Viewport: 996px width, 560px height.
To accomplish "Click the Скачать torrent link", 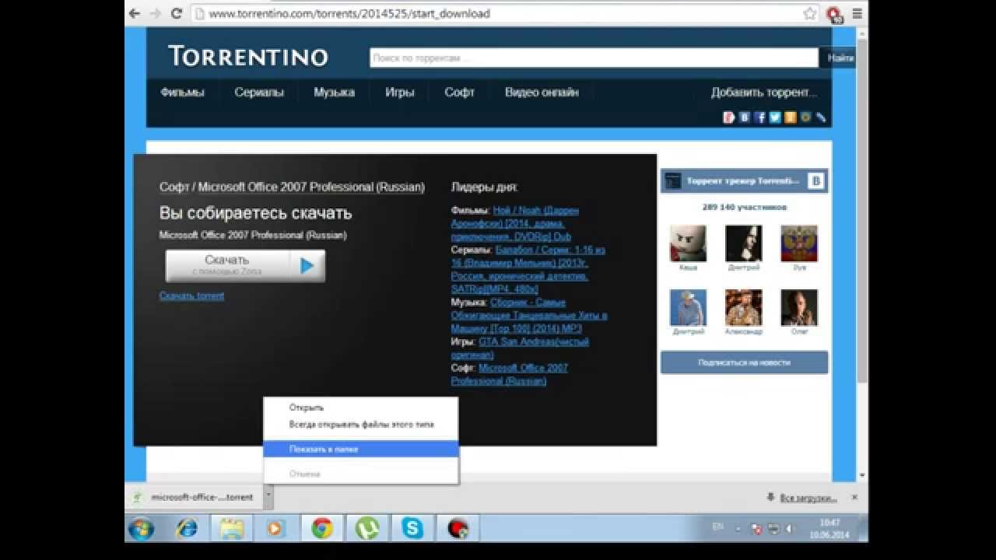I will 191,296.
